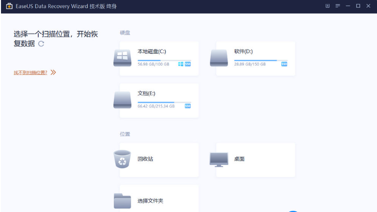
Task: Select the 文档(E:) drive label
Action: (146, 93)
